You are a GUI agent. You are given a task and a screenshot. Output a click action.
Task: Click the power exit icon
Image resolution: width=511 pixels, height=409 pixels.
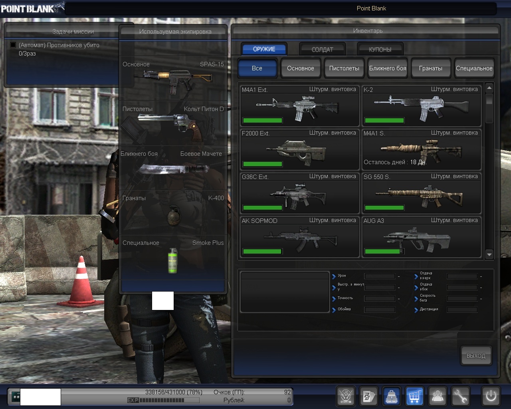tap(491, 396)
